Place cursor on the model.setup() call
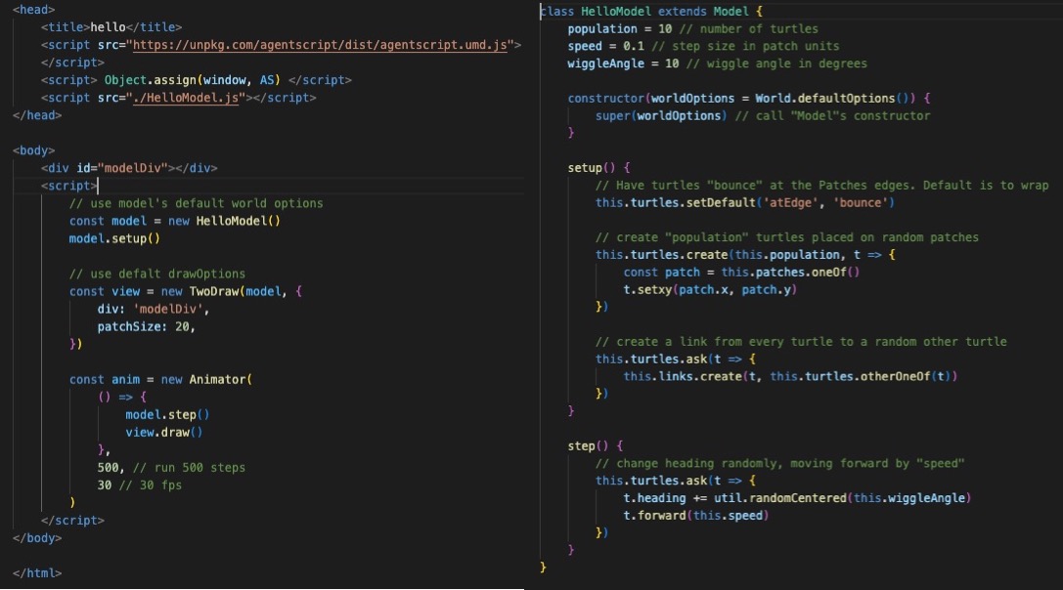Image resolution: width=1063 pixels, height=590 pixels. click(113, 238)
